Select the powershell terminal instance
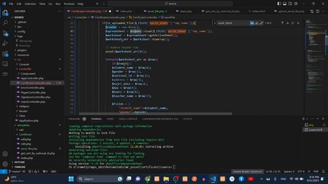The height and width of the screenshot is (184, 328). pyautogui.click(x=315, y=130)
